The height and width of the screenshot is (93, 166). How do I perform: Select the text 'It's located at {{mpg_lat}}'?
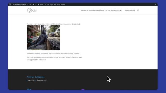(53, 53)
